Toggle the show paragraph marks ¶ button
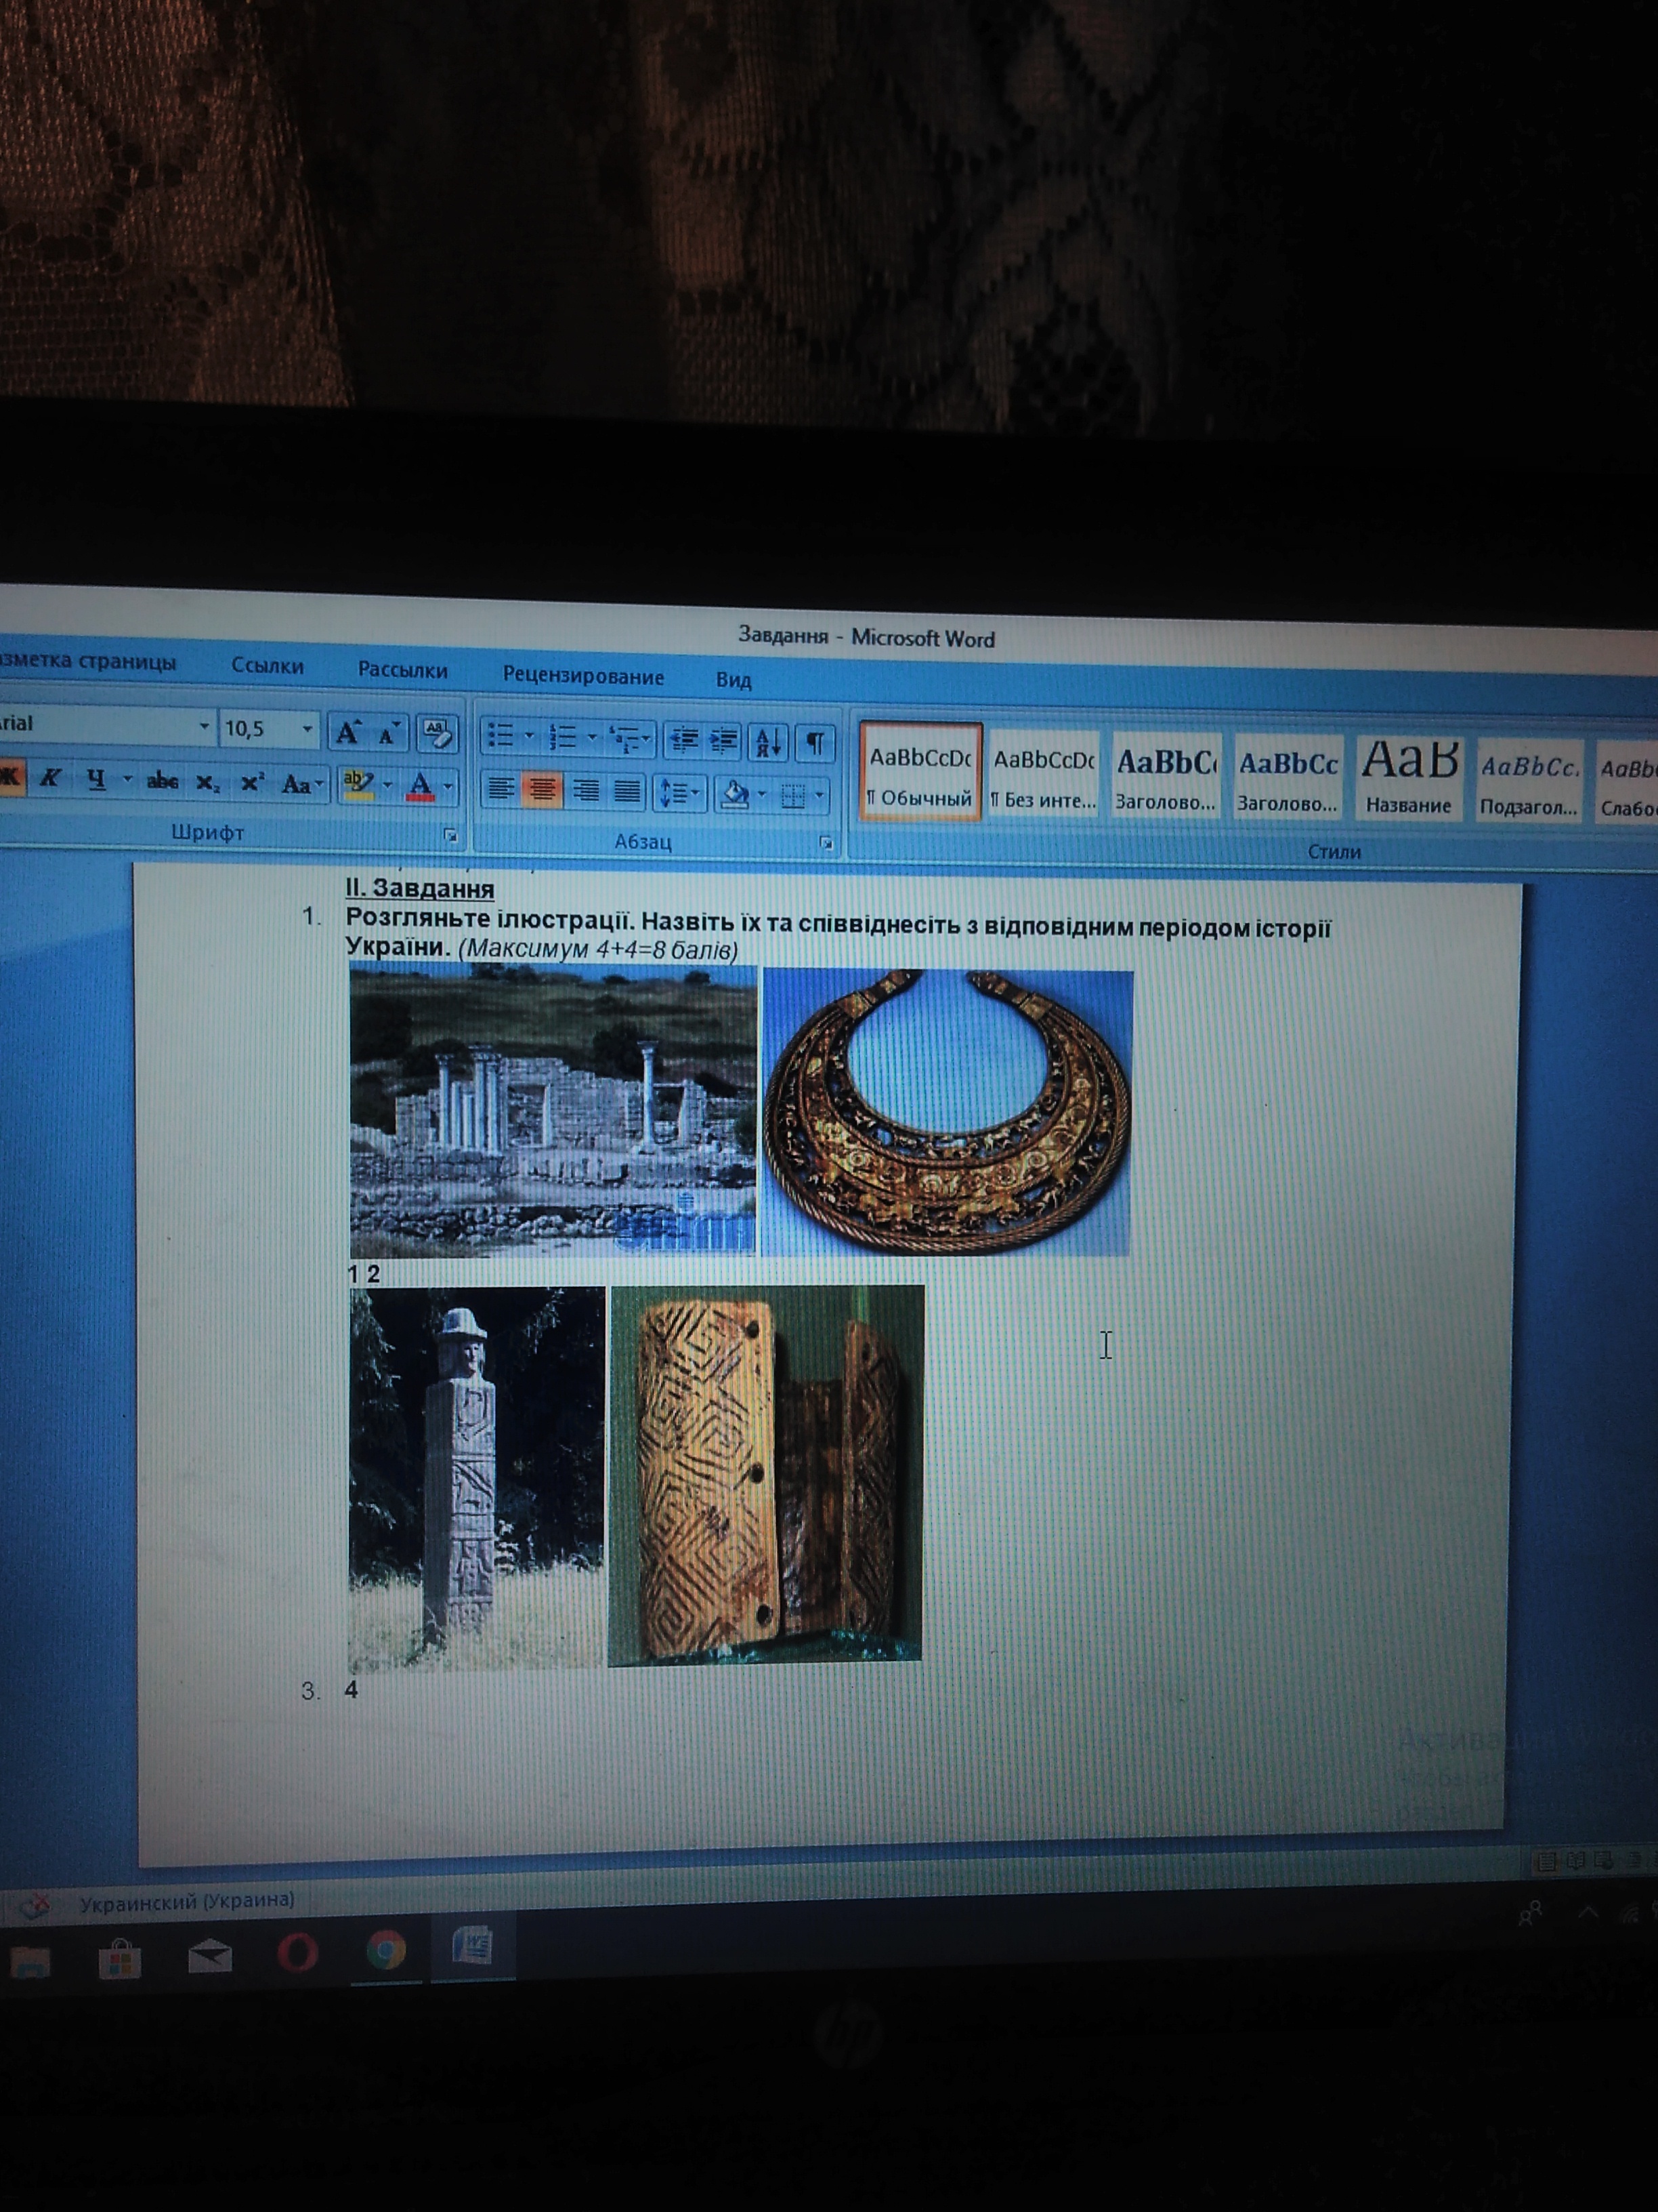 click(x=815, y=743)
